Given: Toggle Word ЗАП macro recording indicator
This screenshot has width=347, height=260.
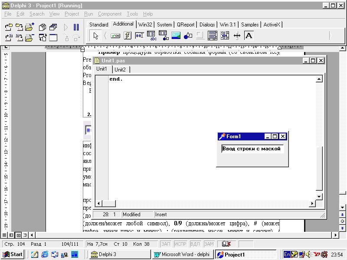Looking at the screenshot, I should (166, 244).
